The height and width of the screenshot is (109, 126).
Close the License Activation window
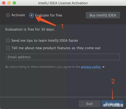pyautogui.click(x=4, y=3)
